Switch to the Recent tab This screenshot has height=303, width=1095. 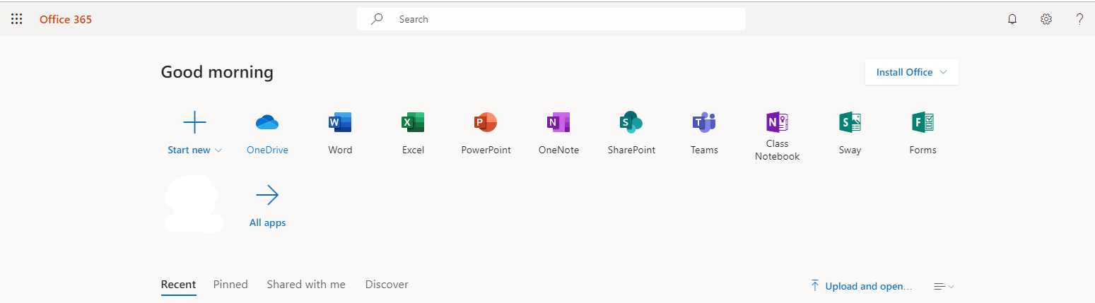click(178, 285)
